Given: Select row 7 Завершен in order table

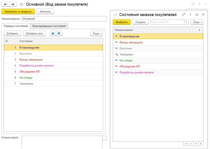Looking at the screenshot, I should coord(53,84).
